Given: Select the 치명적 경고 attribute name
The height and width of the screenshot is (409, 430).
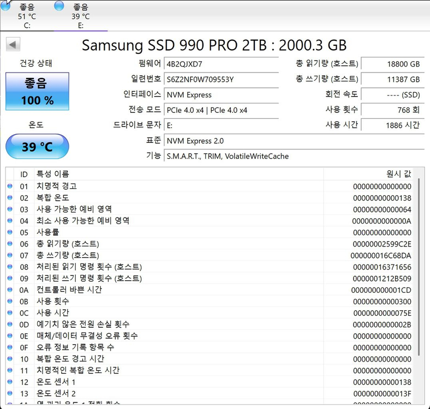Looking at the screenshot, I should pos(57,186).
